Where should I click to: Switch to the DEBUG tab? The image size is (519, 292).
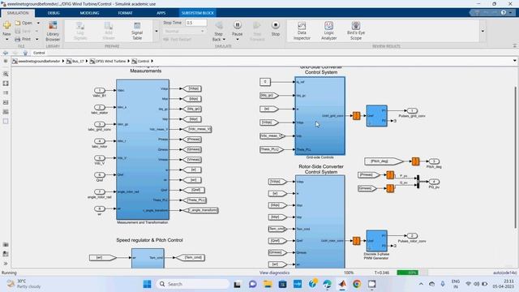pyautogui.click(x=54, y=13)
